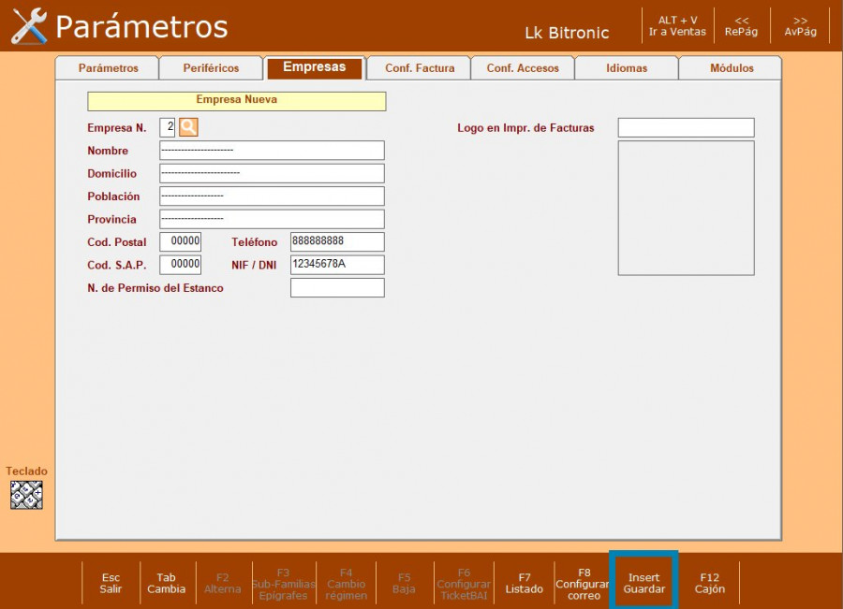Viewport: 843px width, 609px height.
Task: Open the F12 Cajón drawer button
Action: pos(709,584)
